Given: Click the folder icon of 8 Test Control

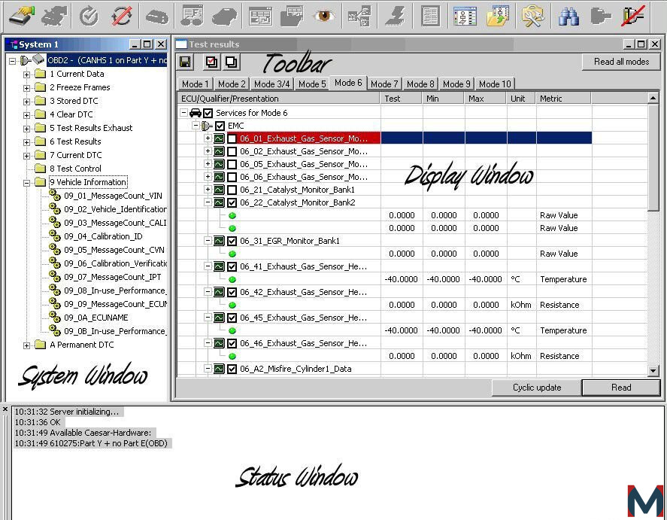Looking at the screenshot, I should pyautogui.click(x=40, y=169).
